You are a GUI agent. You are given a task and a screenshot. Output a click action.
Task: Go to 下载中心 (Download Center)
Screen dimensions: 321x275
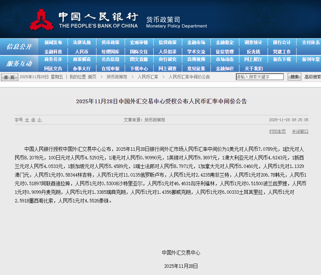coord(139,68)
